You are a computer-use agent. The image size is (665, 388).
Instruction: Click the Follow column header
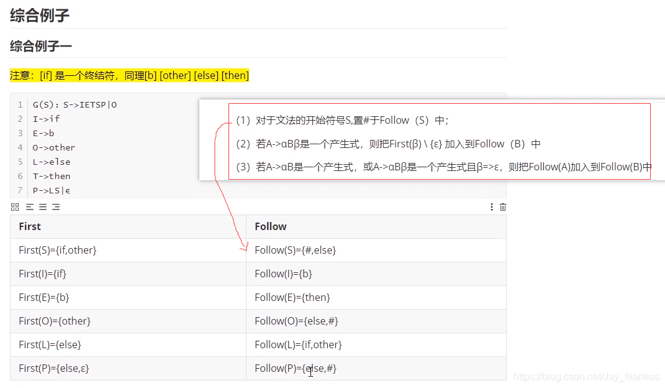coord(376,227)
